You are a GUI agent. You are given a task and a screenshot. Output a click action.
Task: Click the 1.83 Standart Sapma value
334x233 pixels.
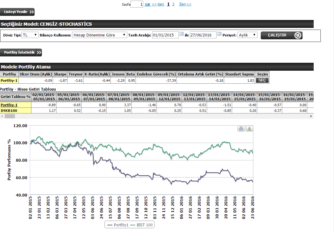[239, 80]
